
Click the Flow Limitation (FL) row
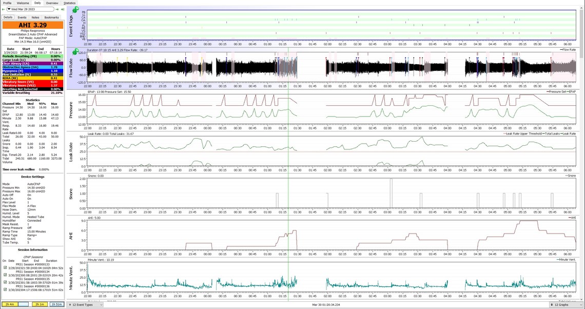tap(33, 74)
